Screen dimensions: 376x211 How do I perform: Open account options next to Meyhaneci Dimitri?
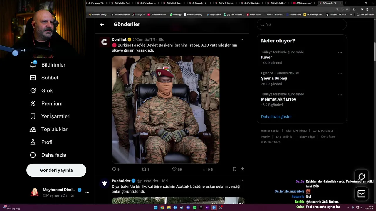[x=87, y=193]
